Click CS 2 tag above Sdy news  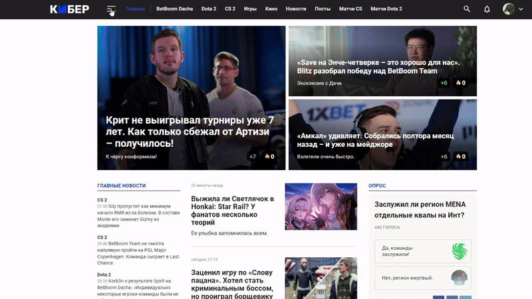tap(102, 200)
